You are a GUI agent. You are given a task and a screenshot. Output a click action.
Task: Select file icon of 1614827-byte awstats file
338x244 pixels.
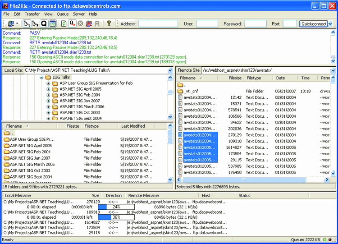[x=180, y=147]
